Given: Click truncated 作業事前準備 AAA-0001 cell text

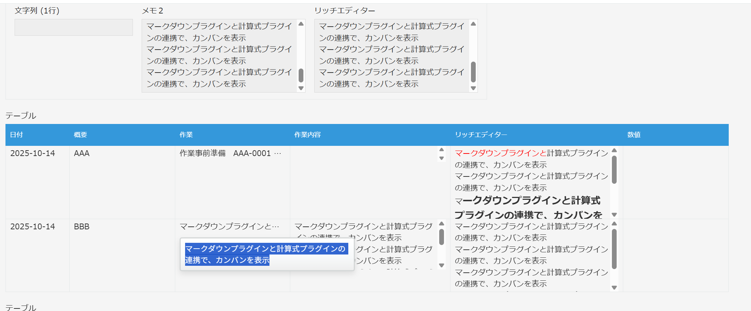Looking at the screenshot, I should 230,153.
